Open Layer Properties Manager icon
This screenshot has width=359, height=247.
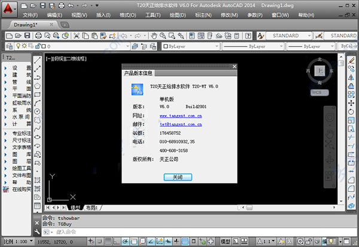10,46
